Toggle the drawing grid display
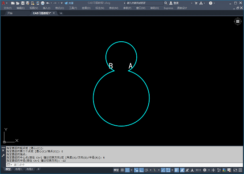The height and width of the screenshot is (174, 244). [123, 170]
